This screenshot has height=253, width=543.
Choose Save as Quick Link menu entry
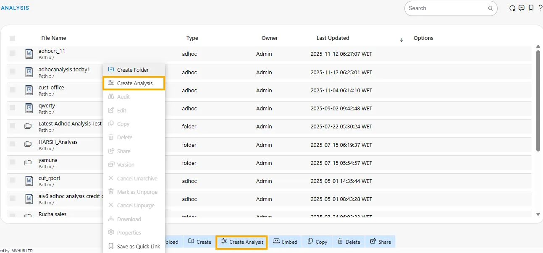coord(138,246)
